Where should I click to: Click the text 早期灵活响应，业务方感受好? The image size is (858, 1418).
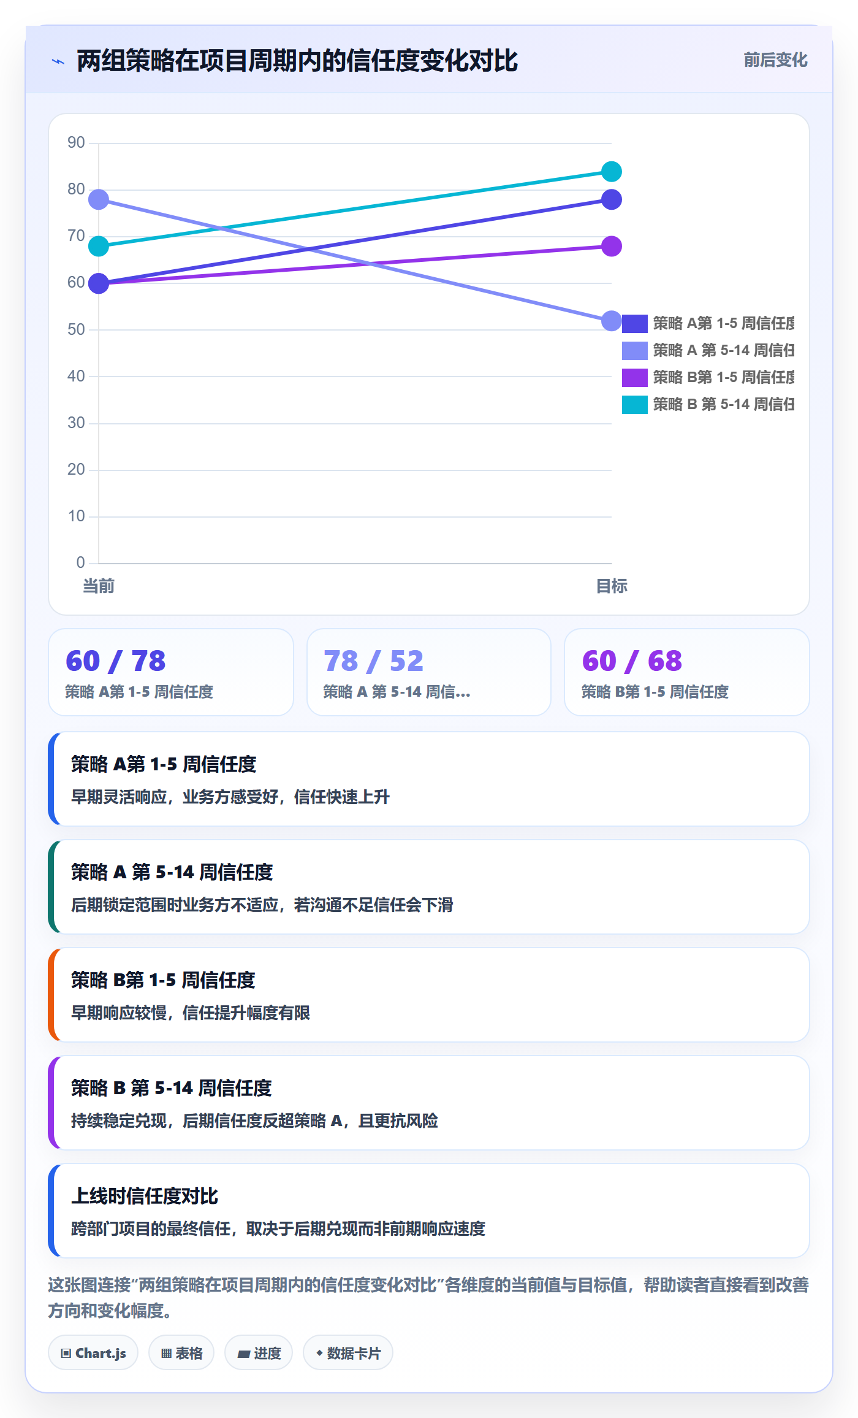pyautogui.click(x=175, y=797)
